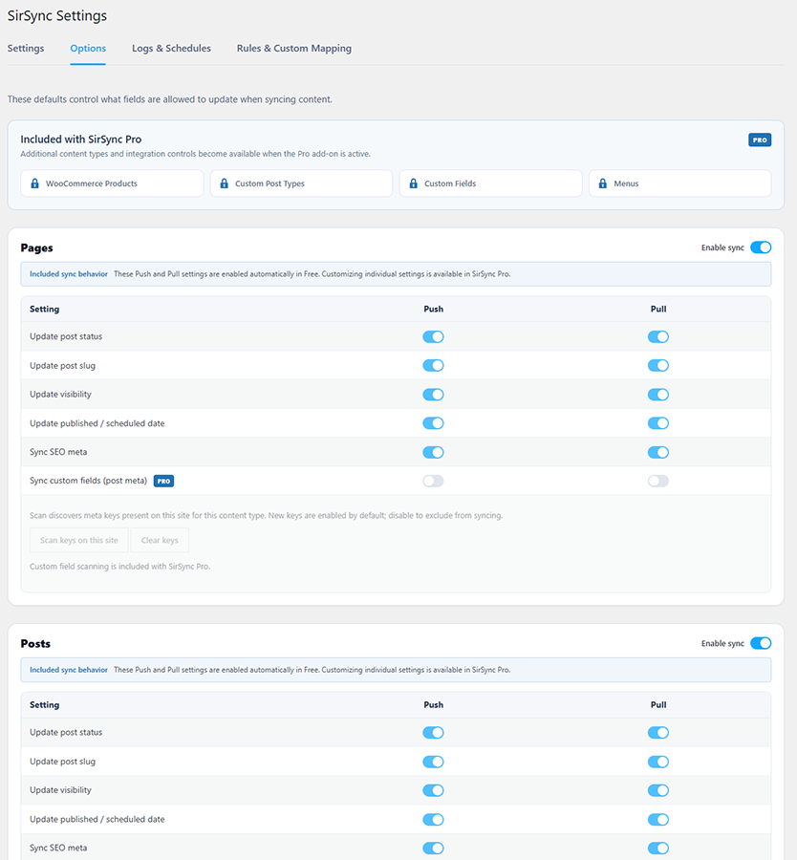The height and width of the screenshot is (860, 797).
Task: Toggle Posts Push for published / scheduled date
Action: pos(433,820)
